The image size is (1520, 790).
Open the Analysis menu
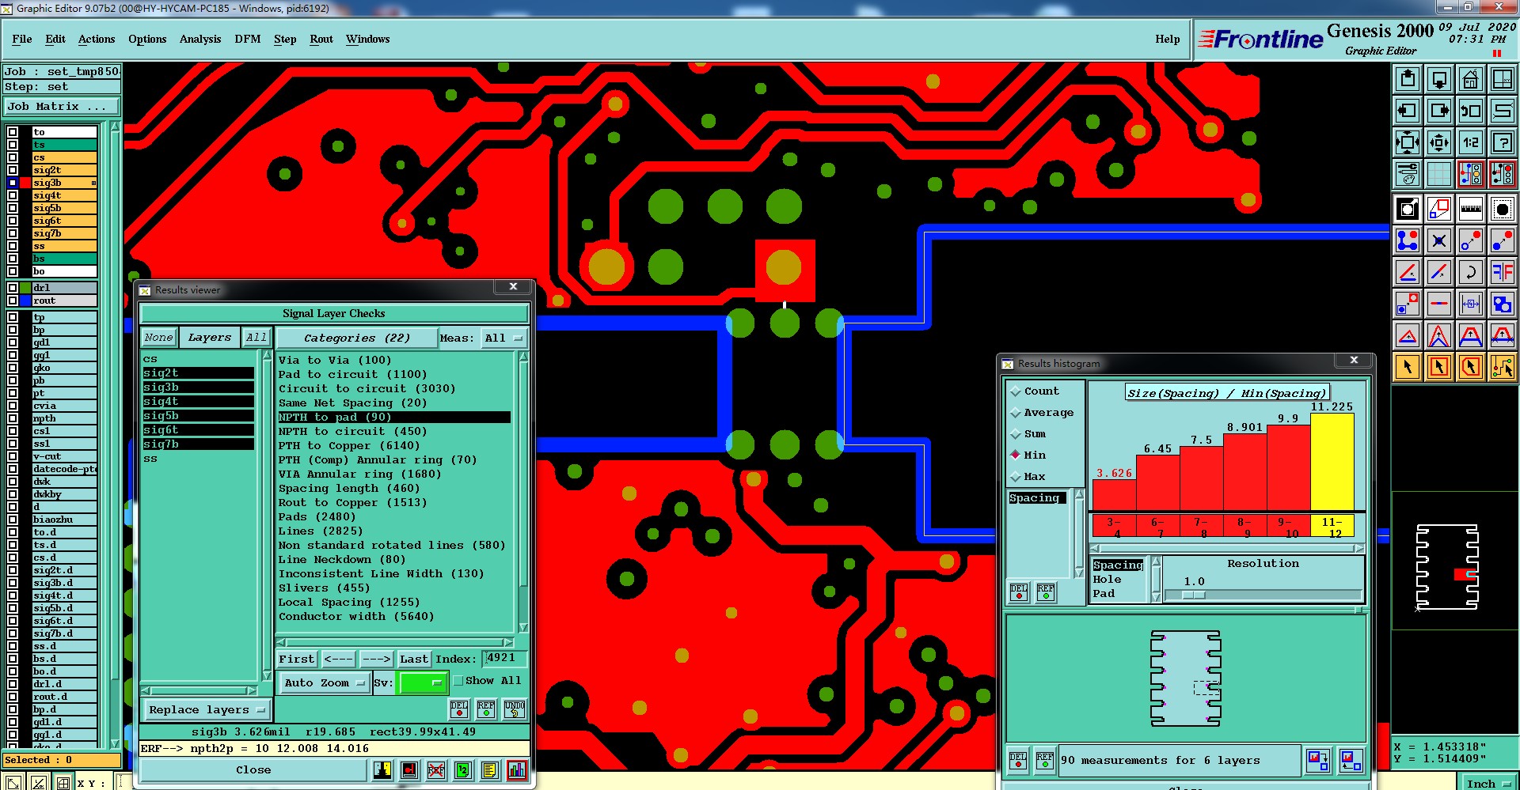coord(200,39)
